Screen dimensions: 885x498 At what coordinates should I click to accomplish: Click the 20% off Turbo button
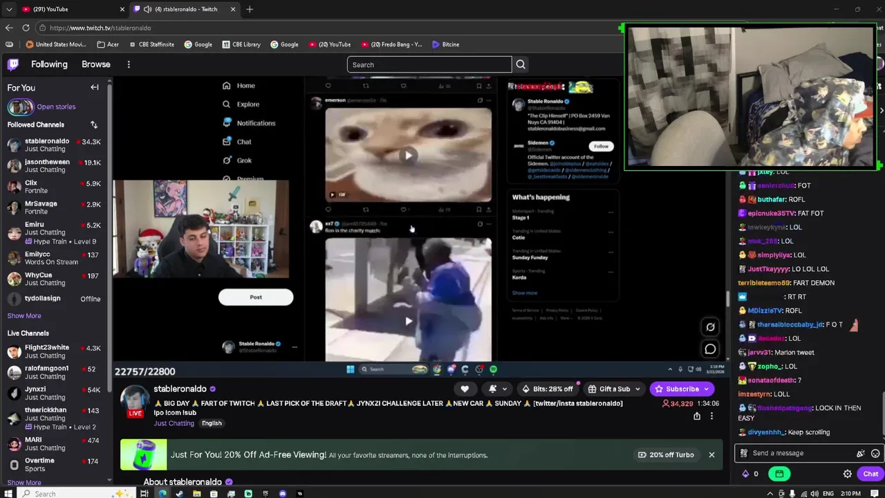pos(666,454)
